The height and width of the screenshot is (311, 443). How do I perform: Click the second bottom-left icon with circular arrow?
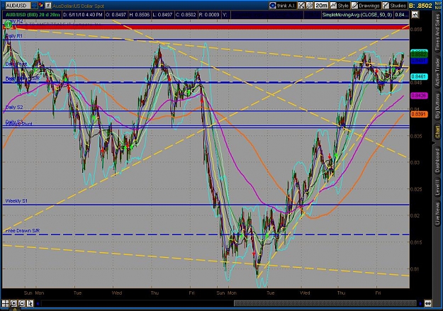click(x=13, y=303)
